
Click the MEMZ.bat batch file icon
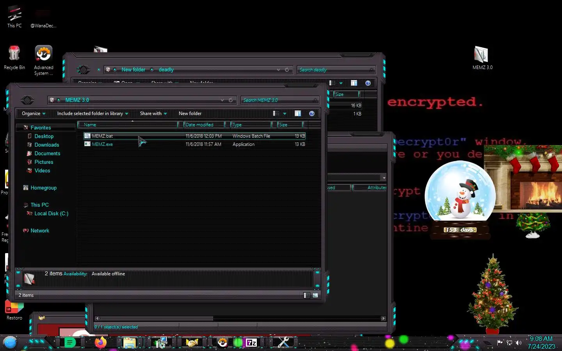point(87,136)
